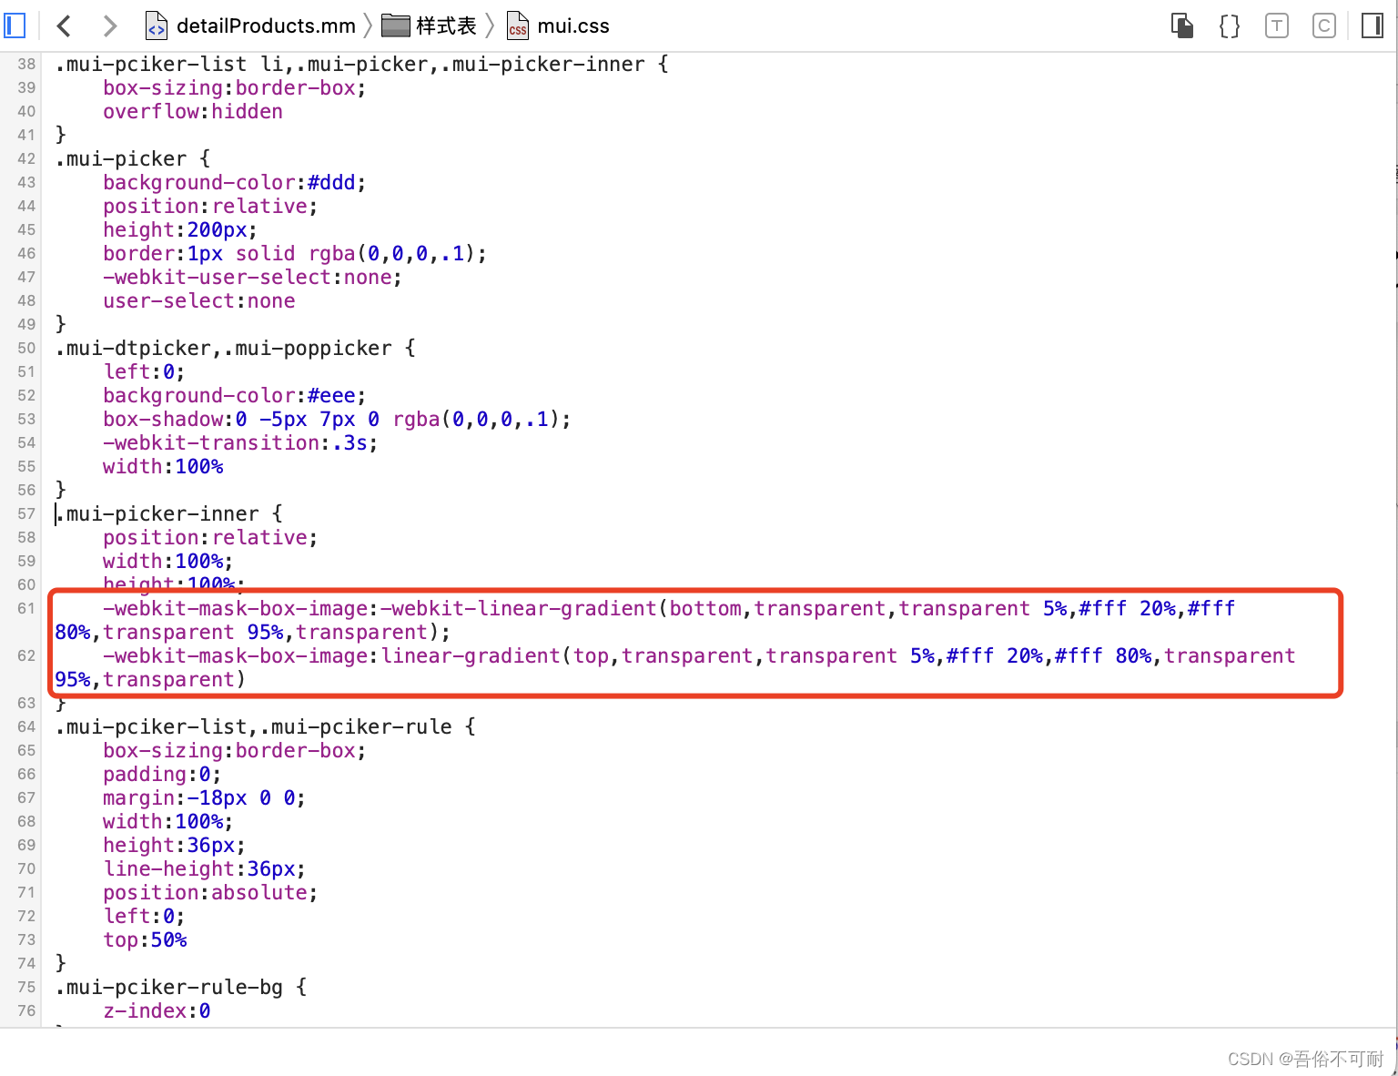The image size is (1398, 1076).
Task: Toggle the blue left sidebar icon
Action: (15, 25)
